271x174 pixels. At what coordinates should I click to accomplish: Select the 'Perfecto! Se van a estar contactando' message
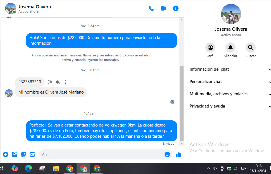pos(101,131)
